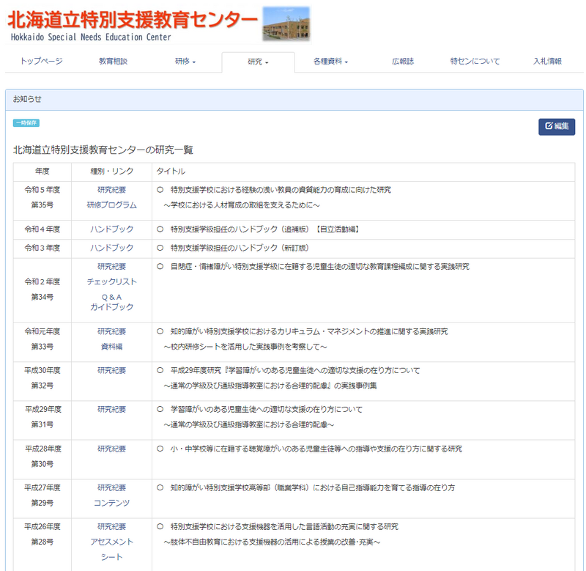
Task: Open the 研修プログラム link
Action: (112, 205)
